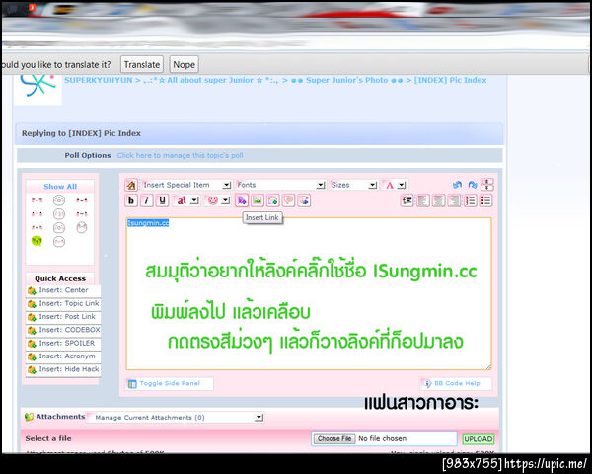The image size is (592, 474).
Task: Open the [INDEX] Pic Index breadcrumb link
Action: pos(450,80)
